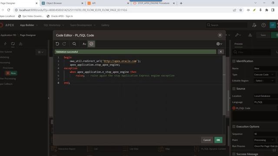Image resolution: width=278 pixels, height=156 pixels.
Task: Cancel the Code Editor dialog
Action: click(x=207, y=140)
